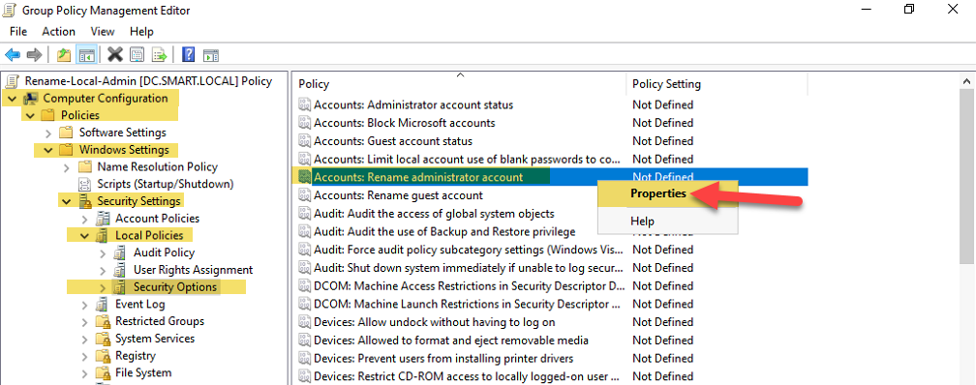Image resolution: width=976 pixels, height=385 pixels.
Task: Select Accounts: Limit local account blank passwords
Action: click(467, 160)
